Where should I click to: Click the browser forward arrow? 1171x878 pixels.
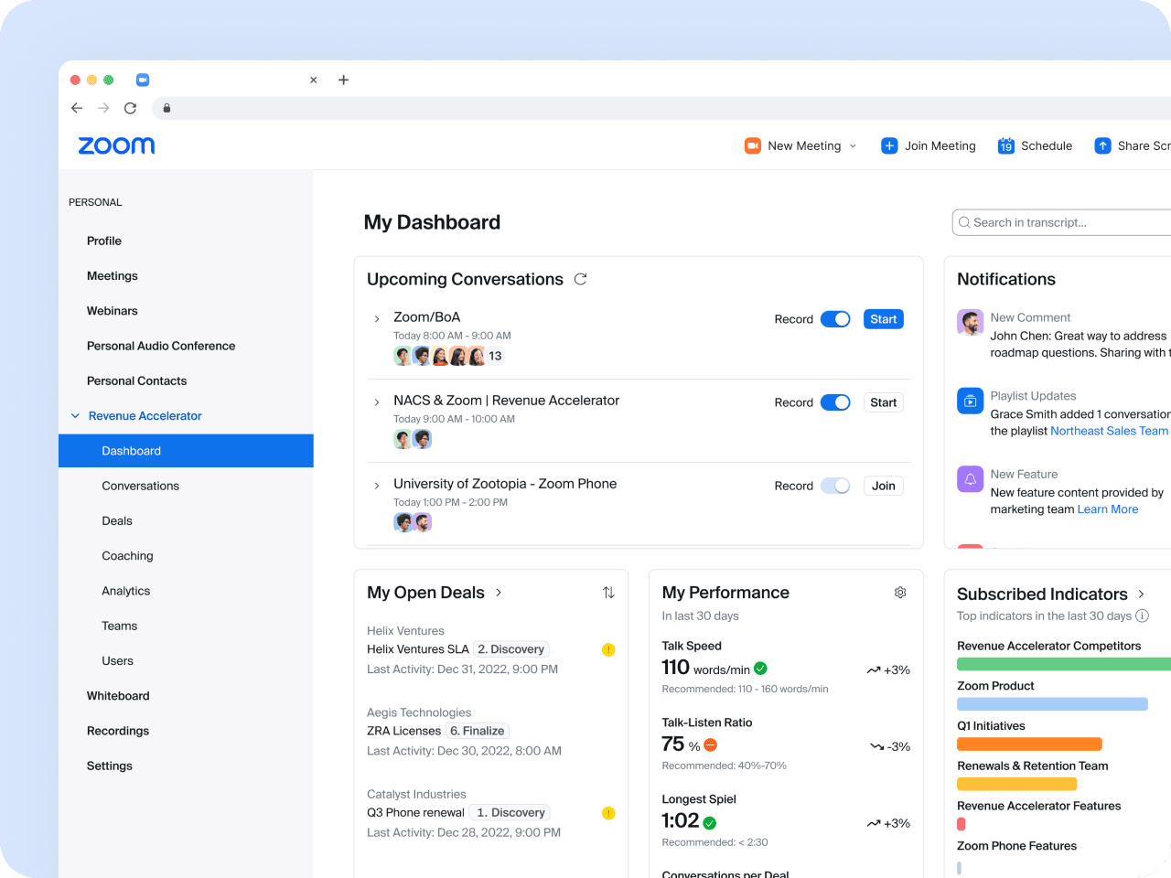[103, 108]
